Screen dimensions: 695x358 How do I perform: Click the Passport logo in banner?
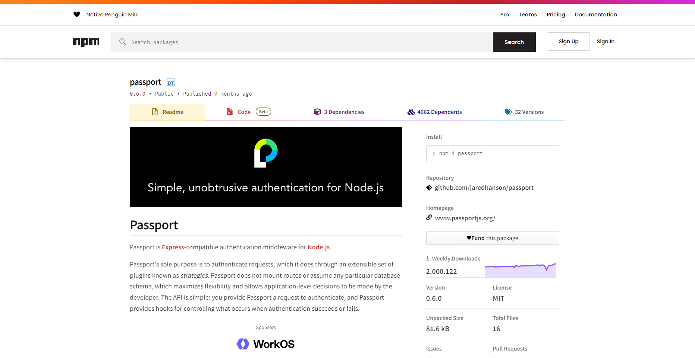[x=266, y=153]
